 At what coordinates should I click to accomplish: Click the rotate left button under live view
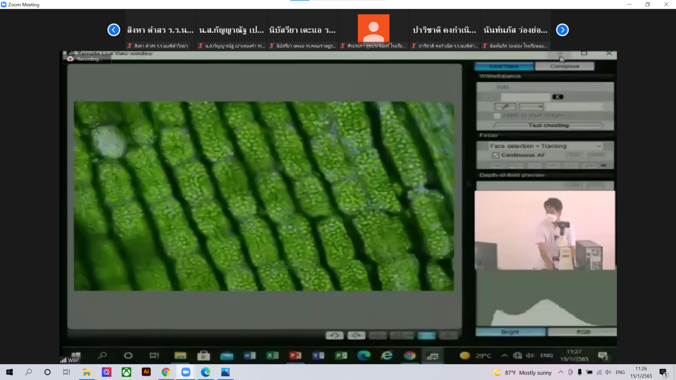pyautogui.click(x=334, y=335)
